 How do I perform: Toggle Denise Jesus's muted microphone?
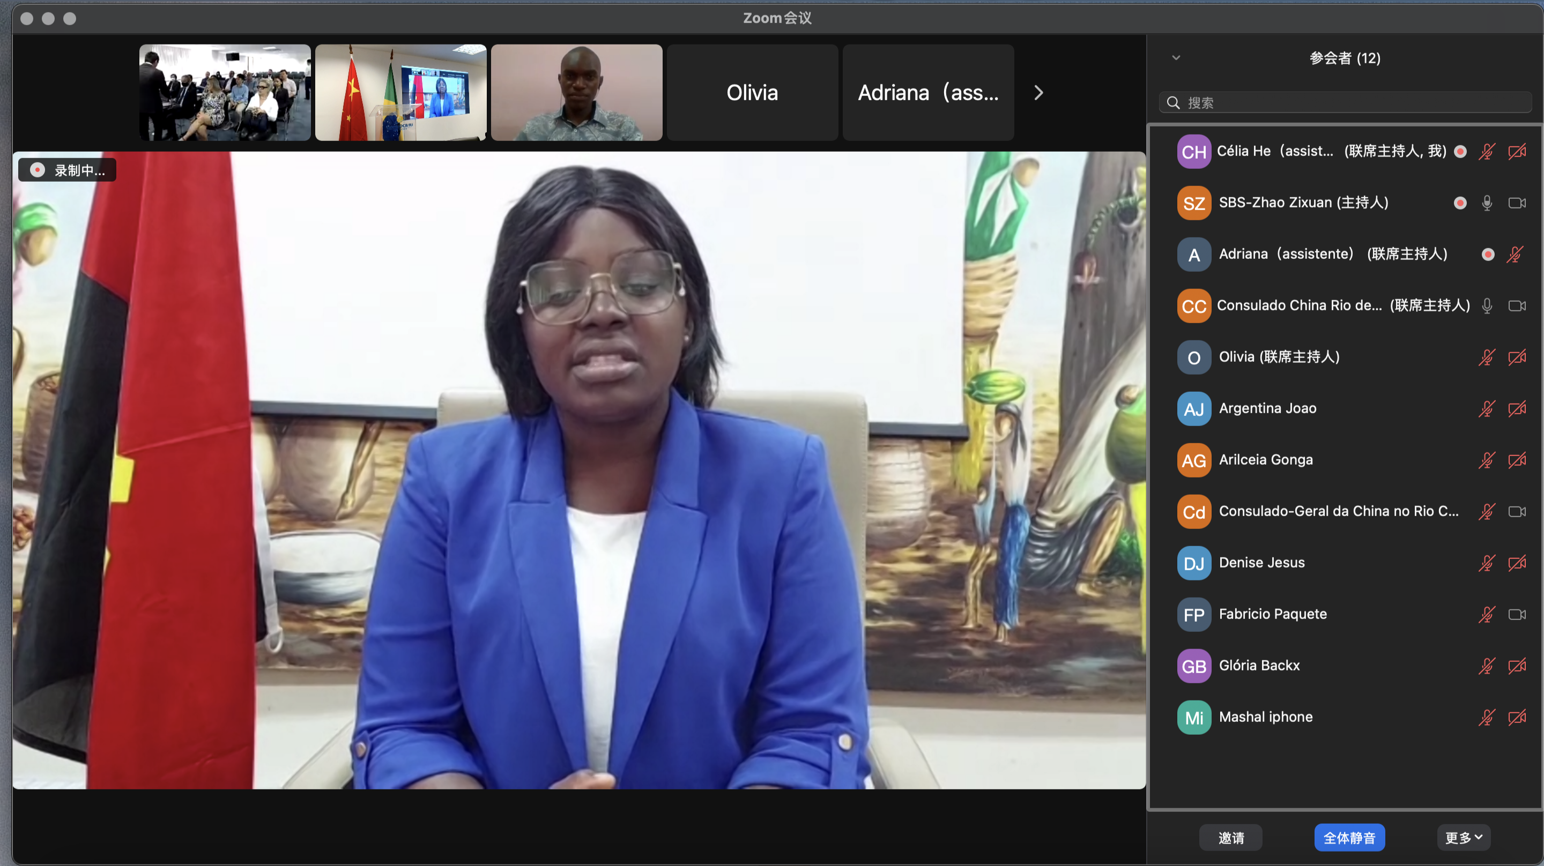[1487, 563]
